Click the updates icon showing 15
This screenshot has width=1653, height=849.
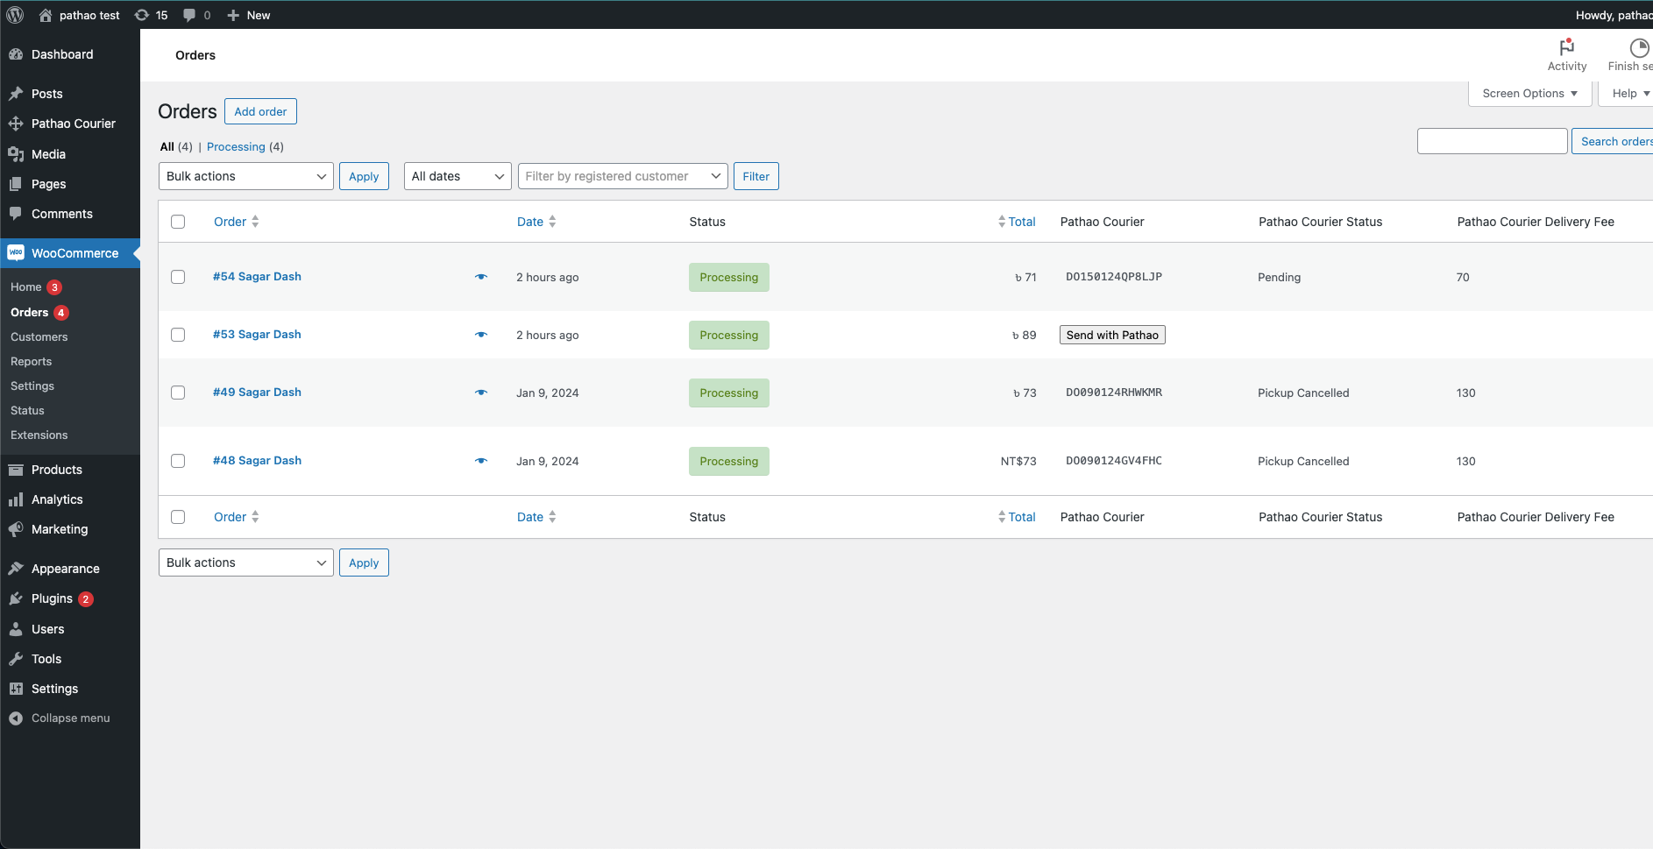tap(141, 15)
